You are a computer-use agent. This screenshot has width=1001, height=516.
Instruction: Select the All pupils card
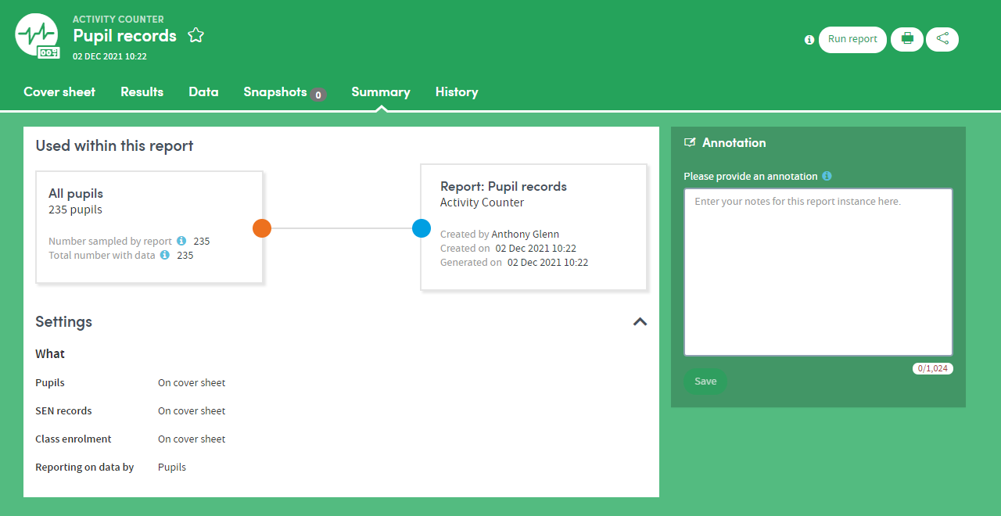point(149,227)
